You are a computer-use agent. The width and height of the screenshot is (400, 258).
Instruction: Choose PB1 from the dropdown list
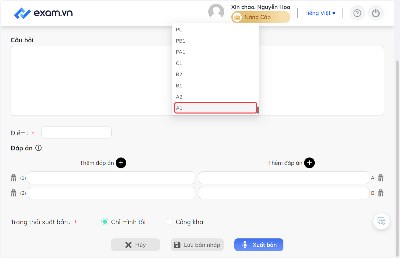pyautogui.click(x=215, y=41)
